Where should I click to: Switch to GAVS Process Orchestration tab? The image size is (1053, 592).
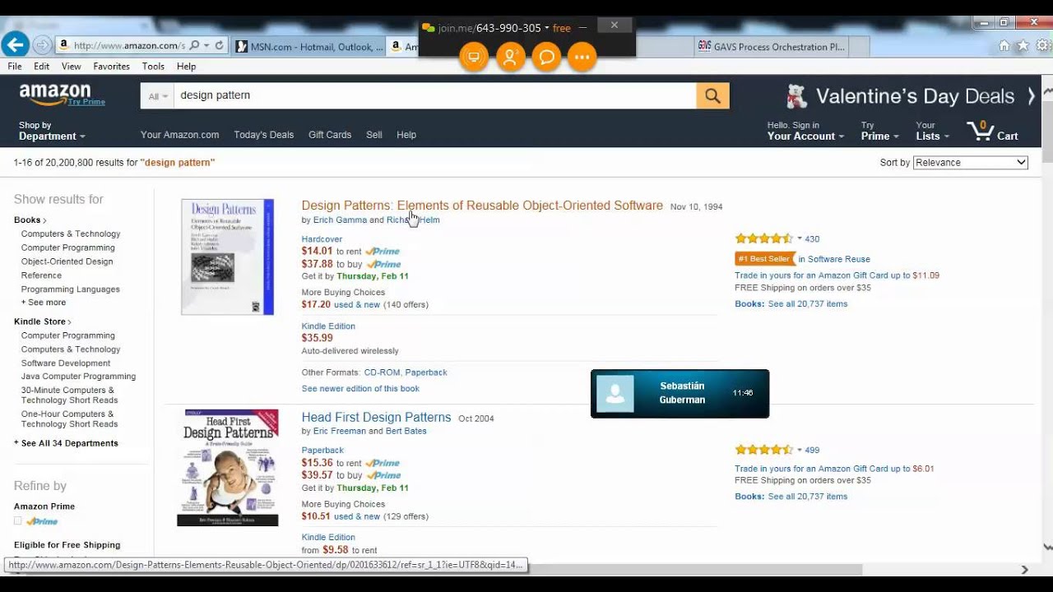(772, 47)
